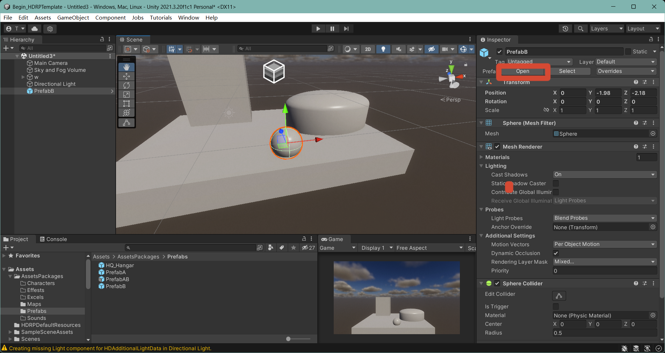This screenshot has height=353, width=665.
Task: Click Edit Collider button in Sphere Collider
Action: (559, 296)
